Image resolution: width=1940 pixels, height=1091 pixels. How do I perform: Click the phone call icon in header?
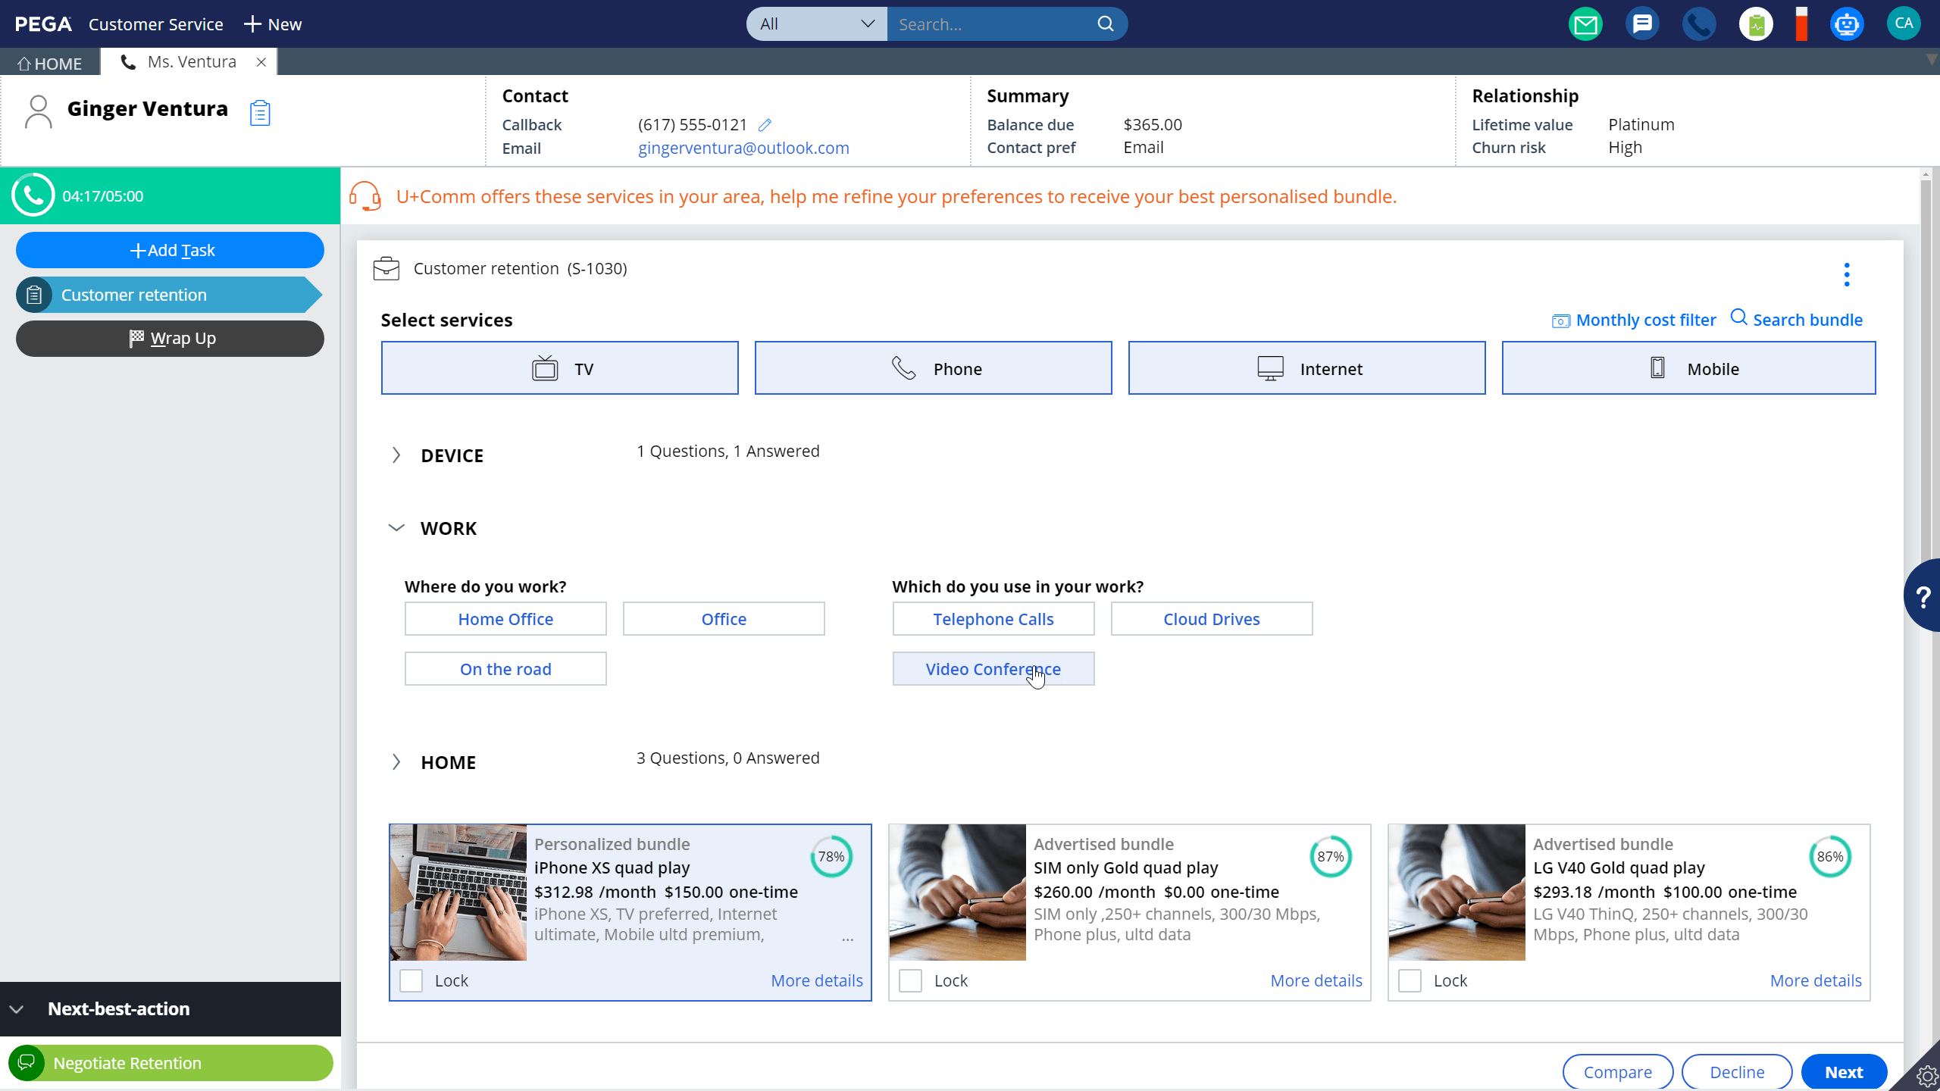(1699, 24)
